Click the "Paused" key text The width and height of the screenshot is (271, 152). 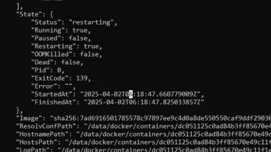pos(46,38)
